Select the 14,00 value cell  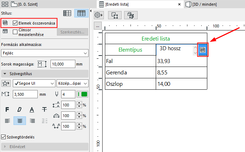click(182, 84)
